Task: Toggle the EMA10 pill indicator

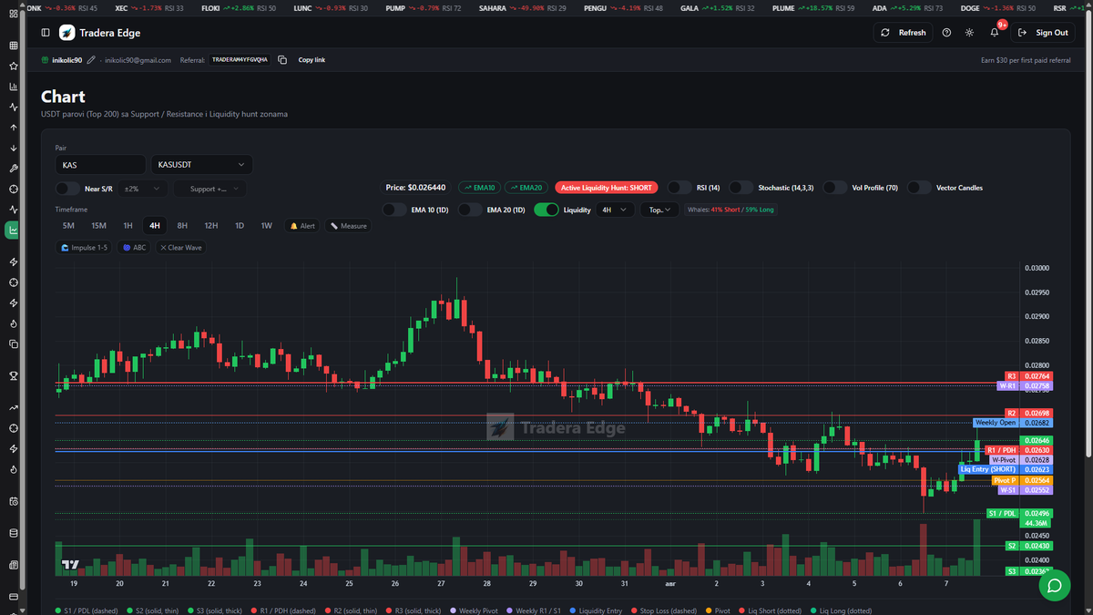Action: [478, 188]
